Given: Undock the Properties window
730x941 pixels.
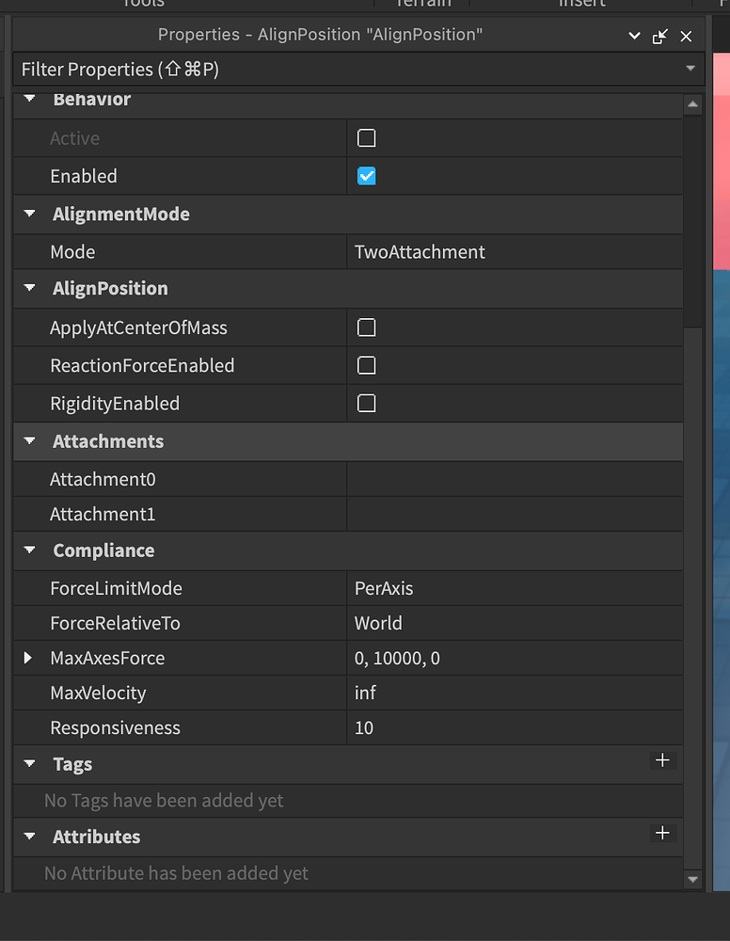Looking at the screenshot, I should click(x=659, y=35).
